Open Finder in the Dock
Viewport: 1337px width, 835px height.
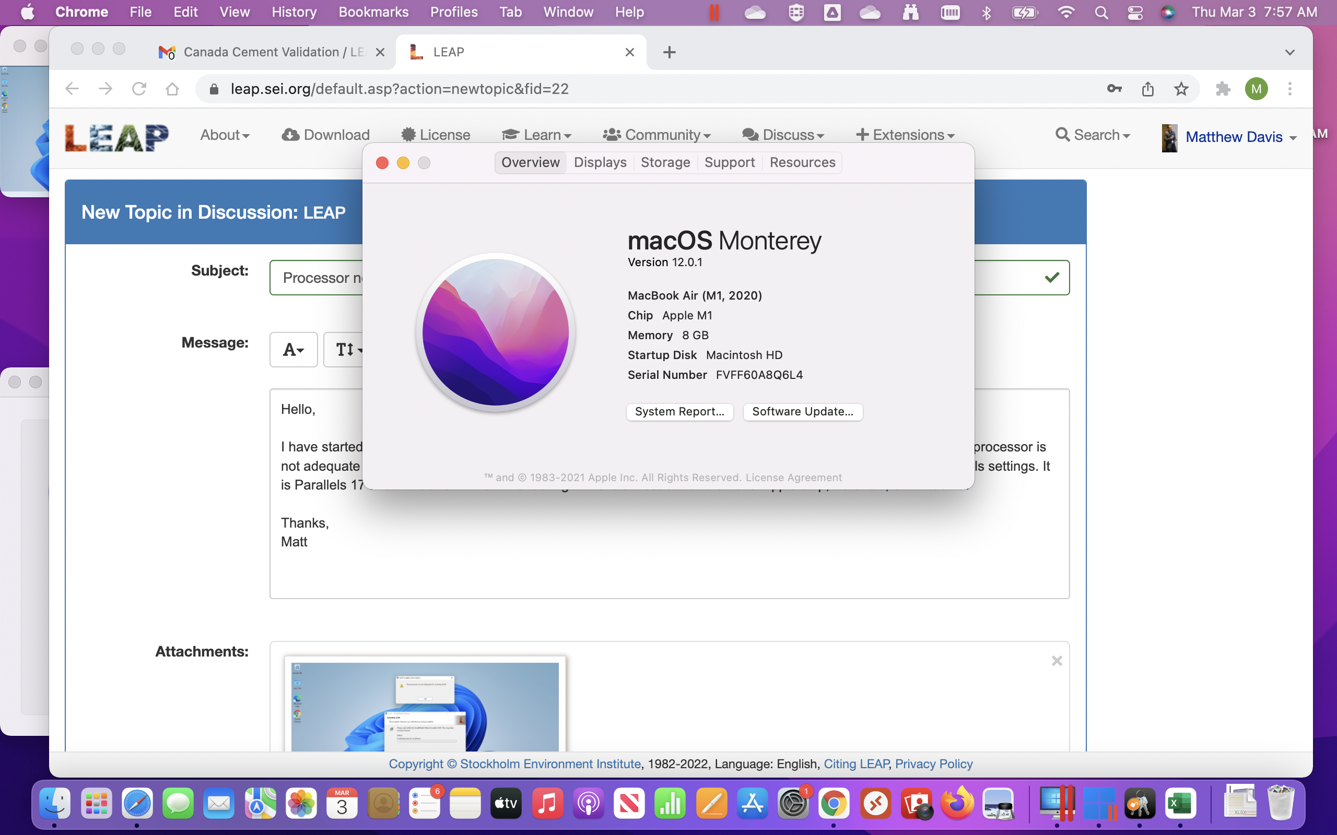(x=55, y=803)
